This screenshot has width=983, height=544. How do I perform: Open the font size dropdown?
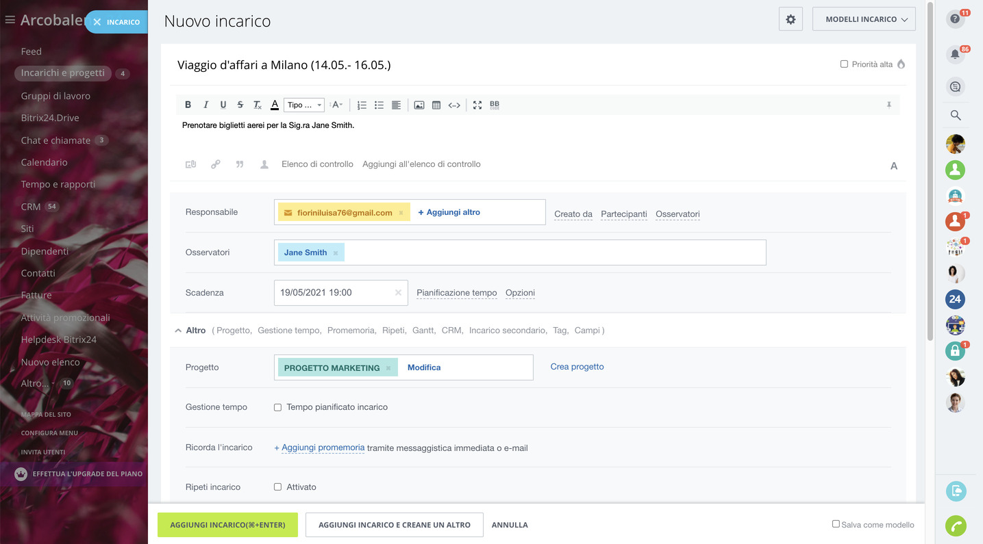pos(336,105)
